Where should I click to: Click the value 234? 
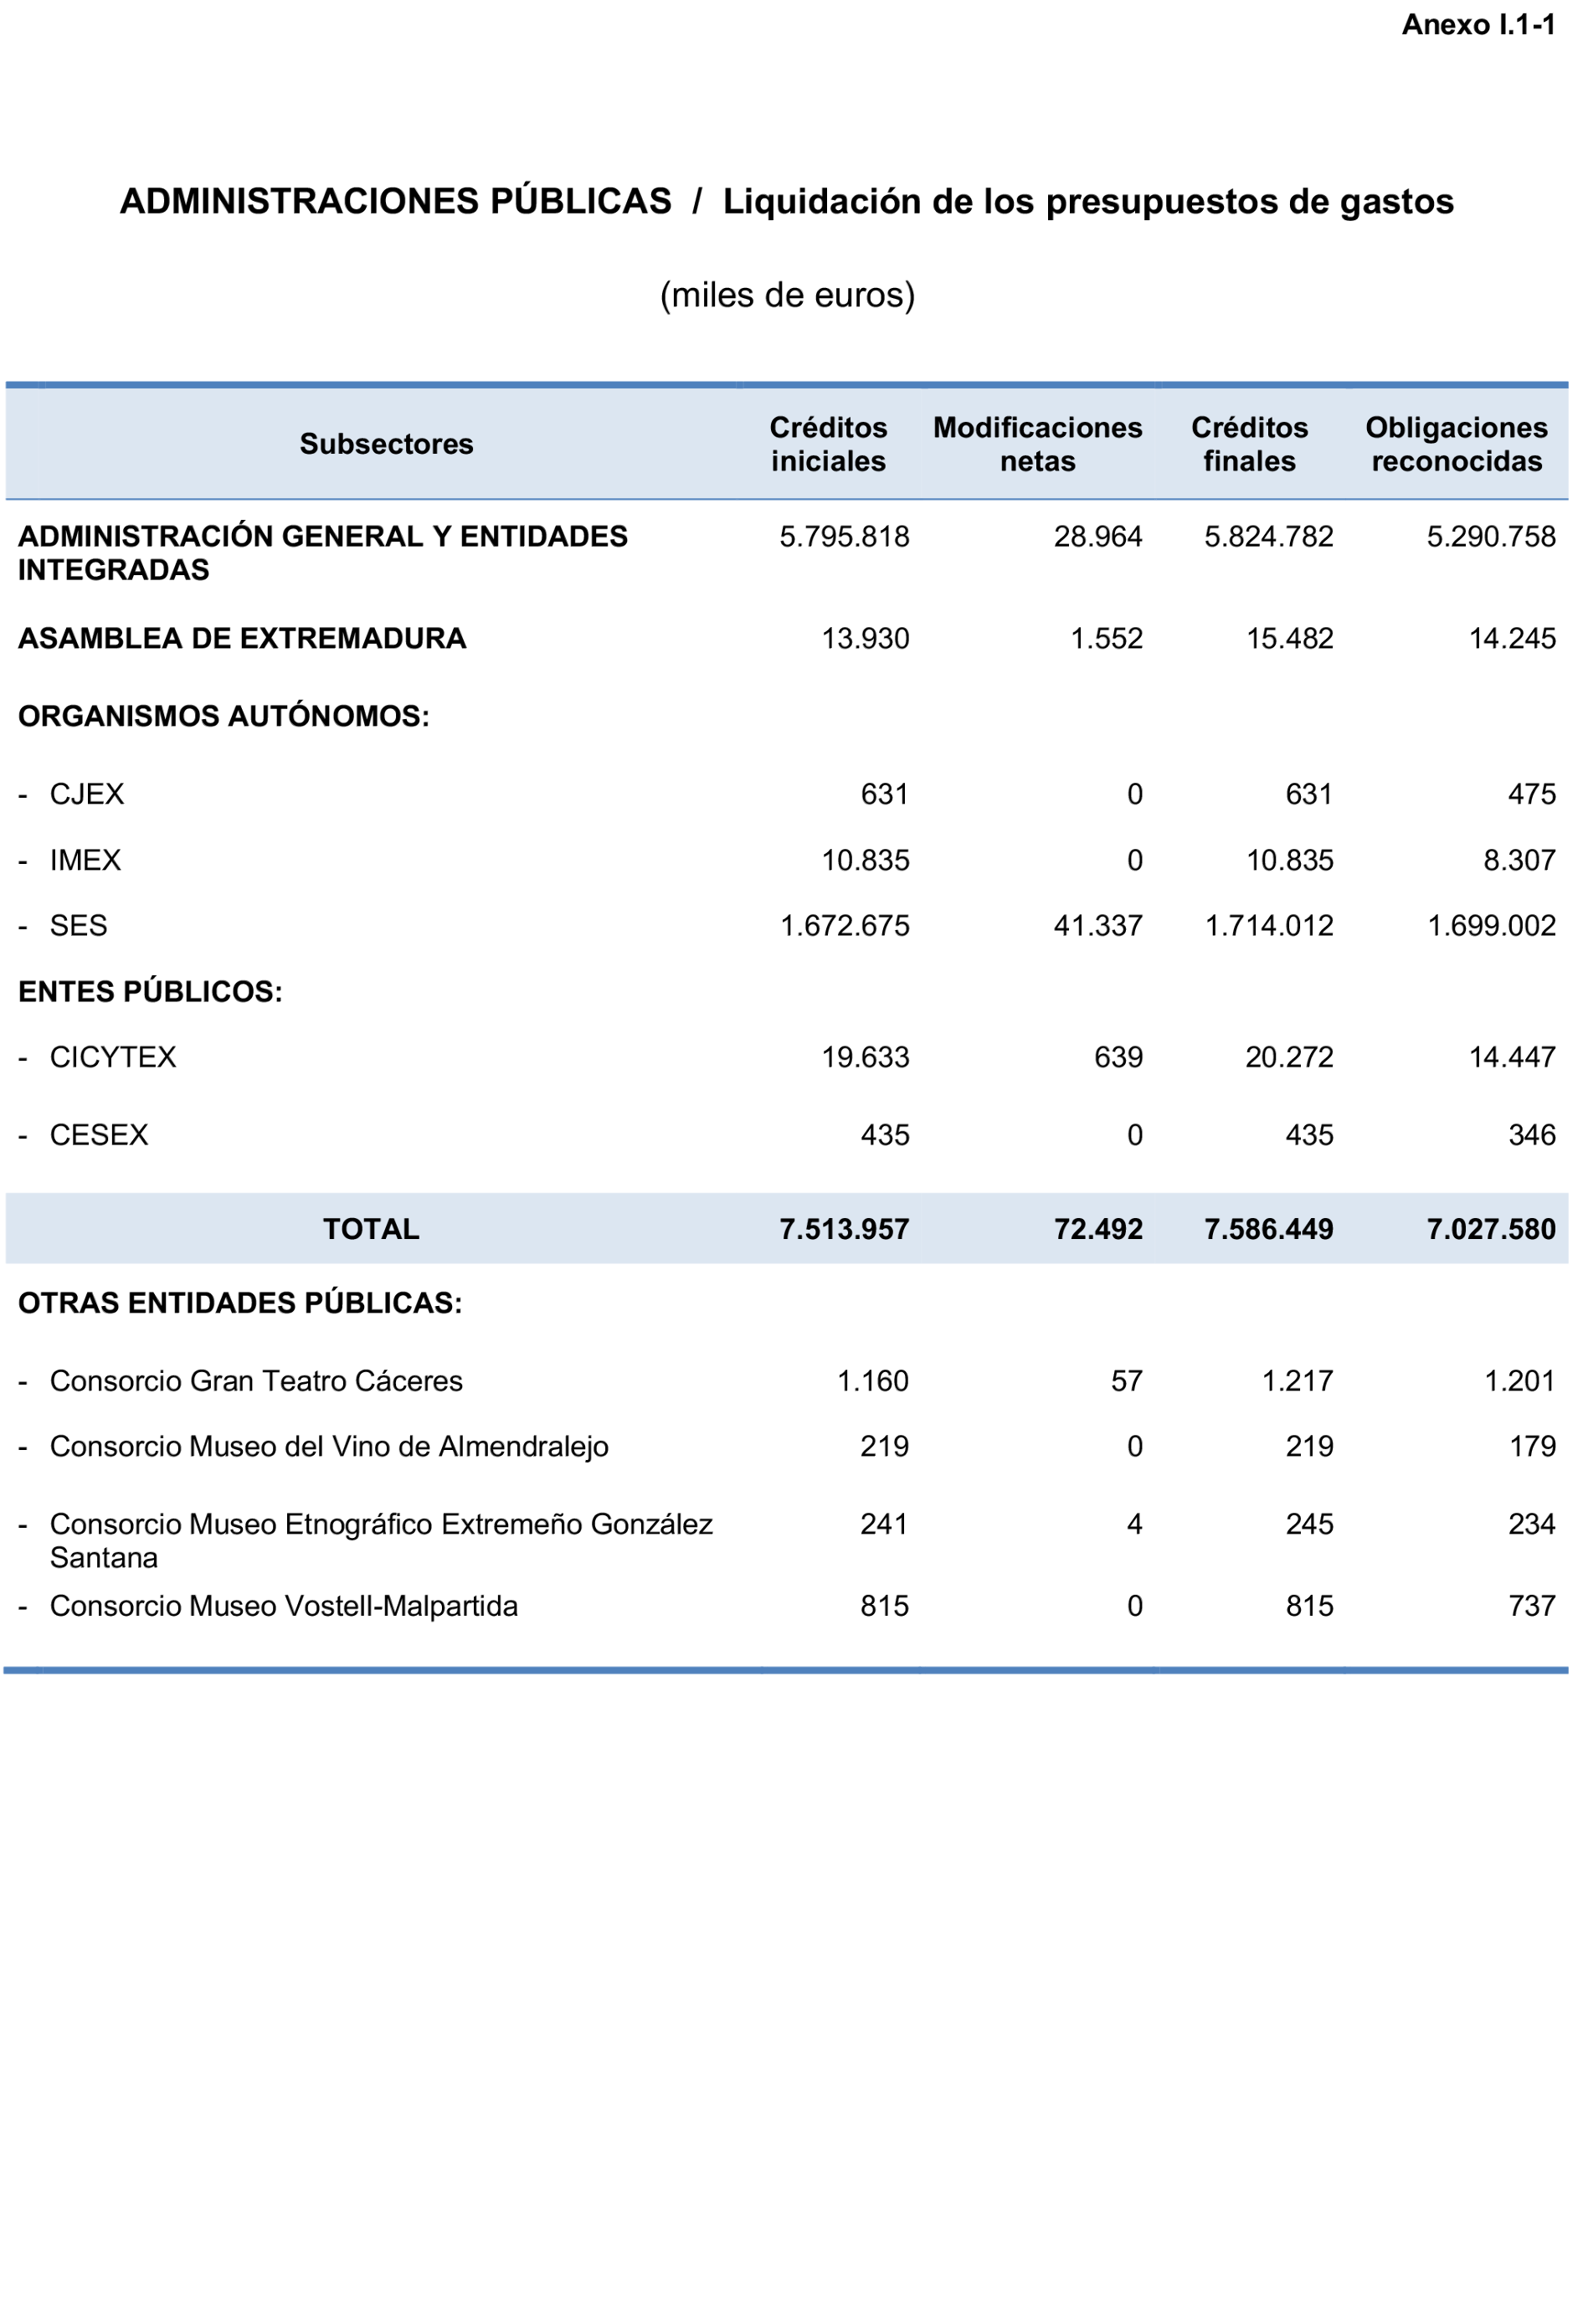pos(1531,1525)
